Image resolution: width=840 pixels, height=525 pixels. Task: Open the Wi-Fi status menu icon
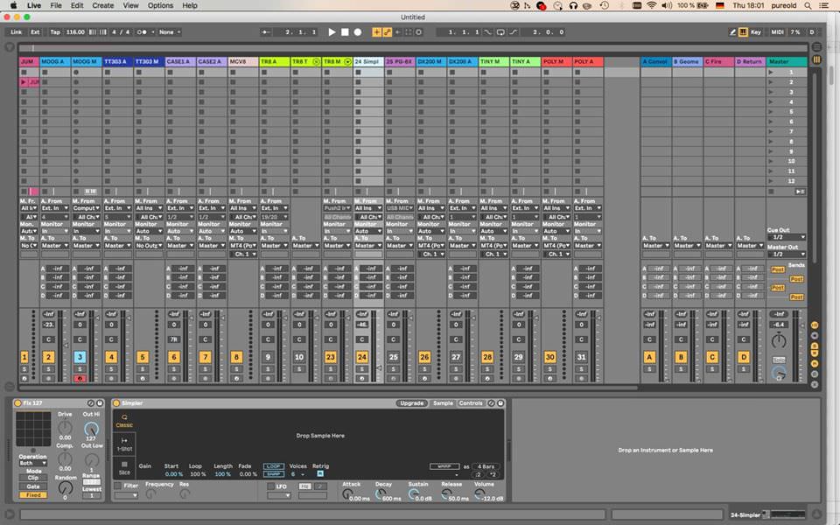651,5
